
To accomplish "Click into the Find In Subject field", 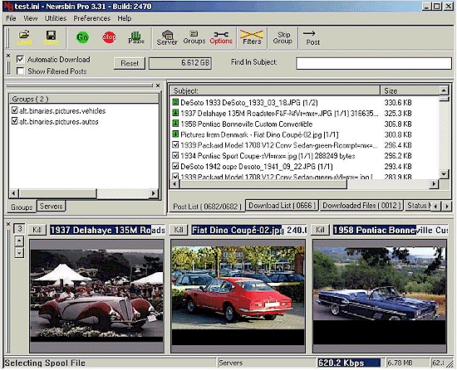I will click(374, 63).
